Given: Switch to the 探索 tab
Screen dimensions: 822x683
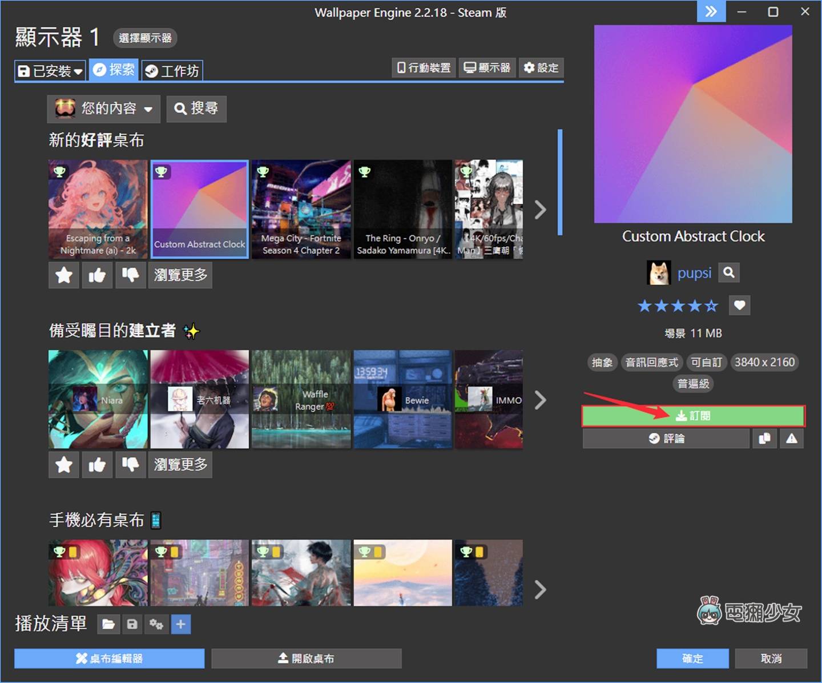Looking at the screenshot, I should (113, 70).
